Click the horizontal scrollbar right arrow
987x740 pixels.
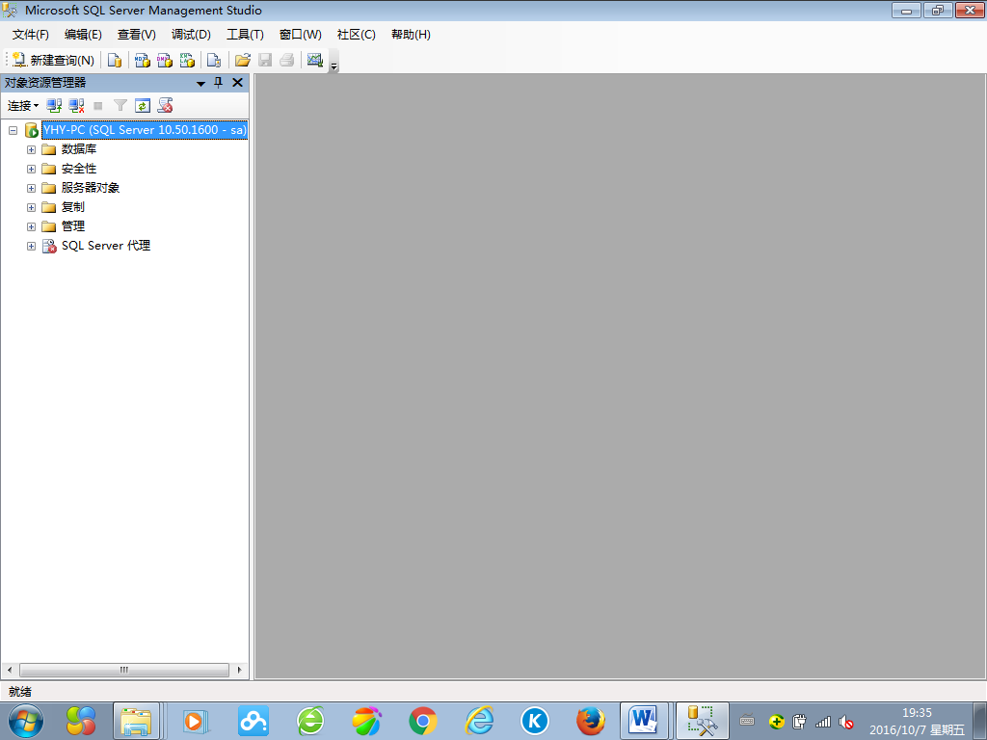point(239,671)
